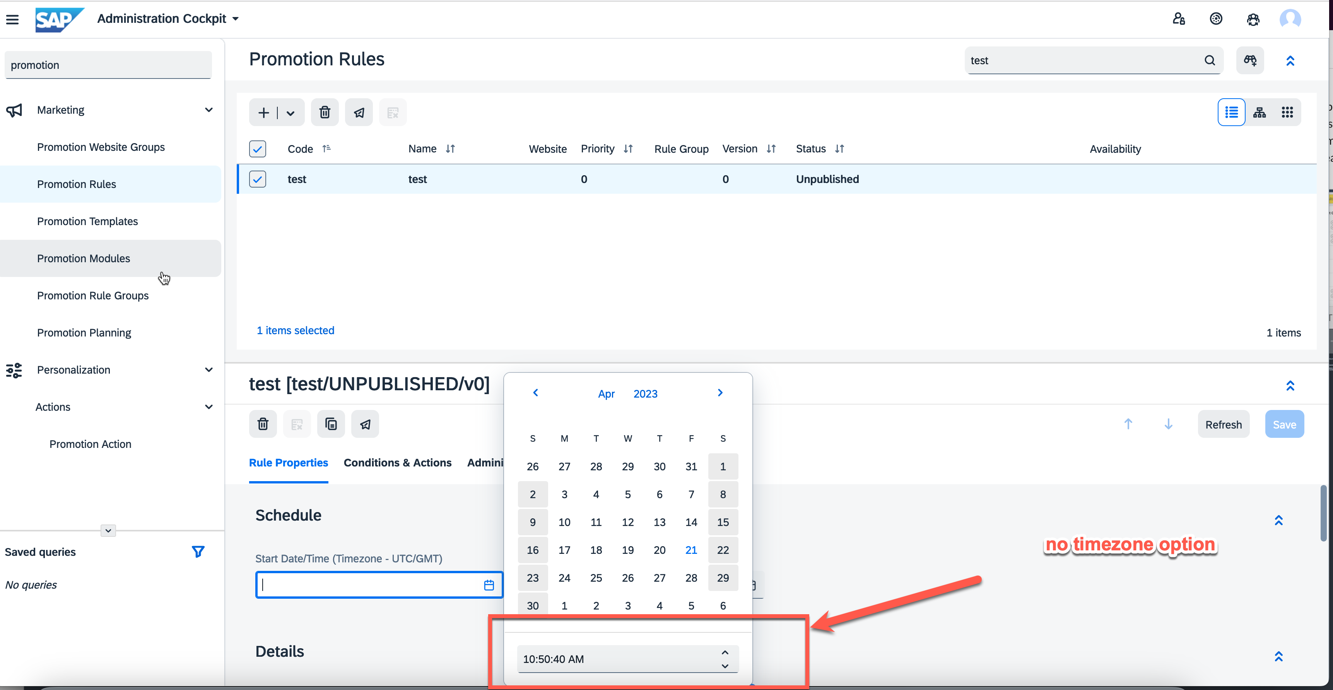The height and width of the screenshot is (690, 1333).
Task: Switch to list view
Action: [x=1231, y=112]
